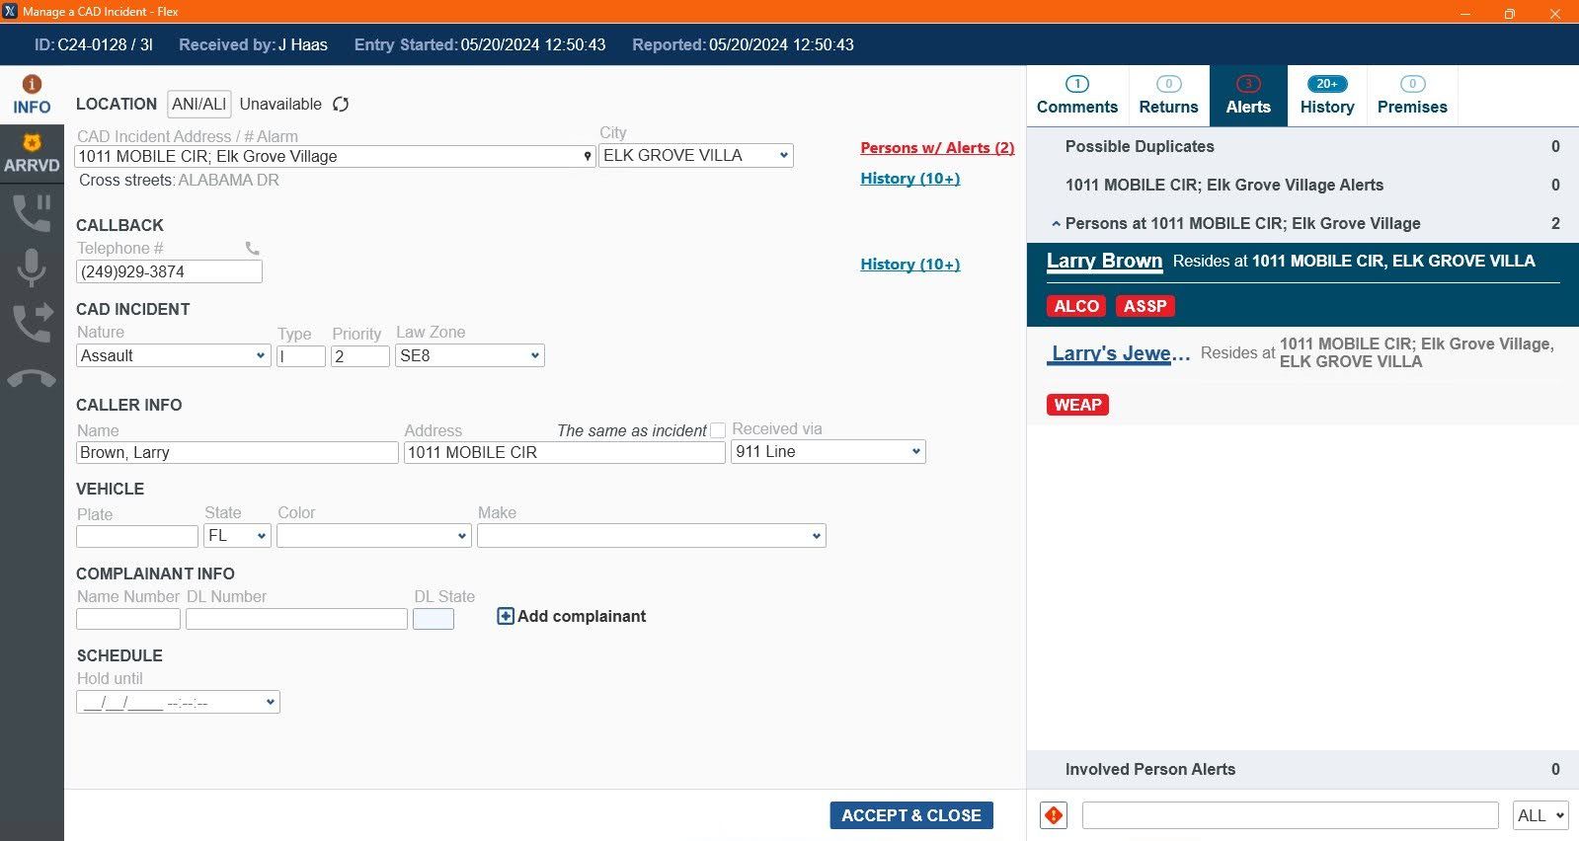The image size is (1579, 841).
Task: Click the ARRVD badge icon in sidebar
Action: [x=32, y=155]
